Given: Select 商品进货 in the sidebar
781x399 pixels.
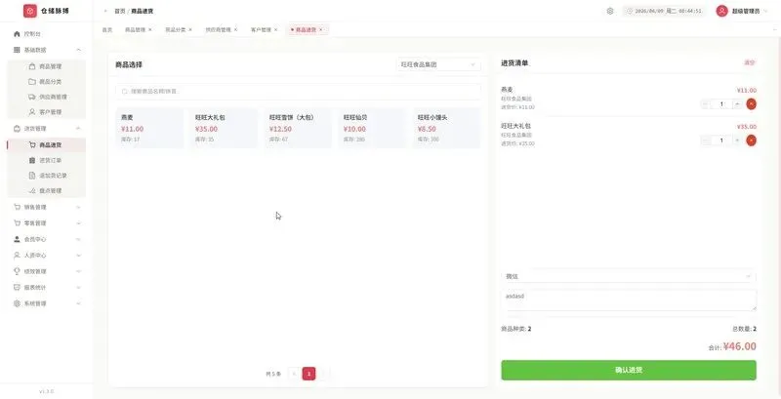Looking at the screenshot, I should [x=46, y=144].
